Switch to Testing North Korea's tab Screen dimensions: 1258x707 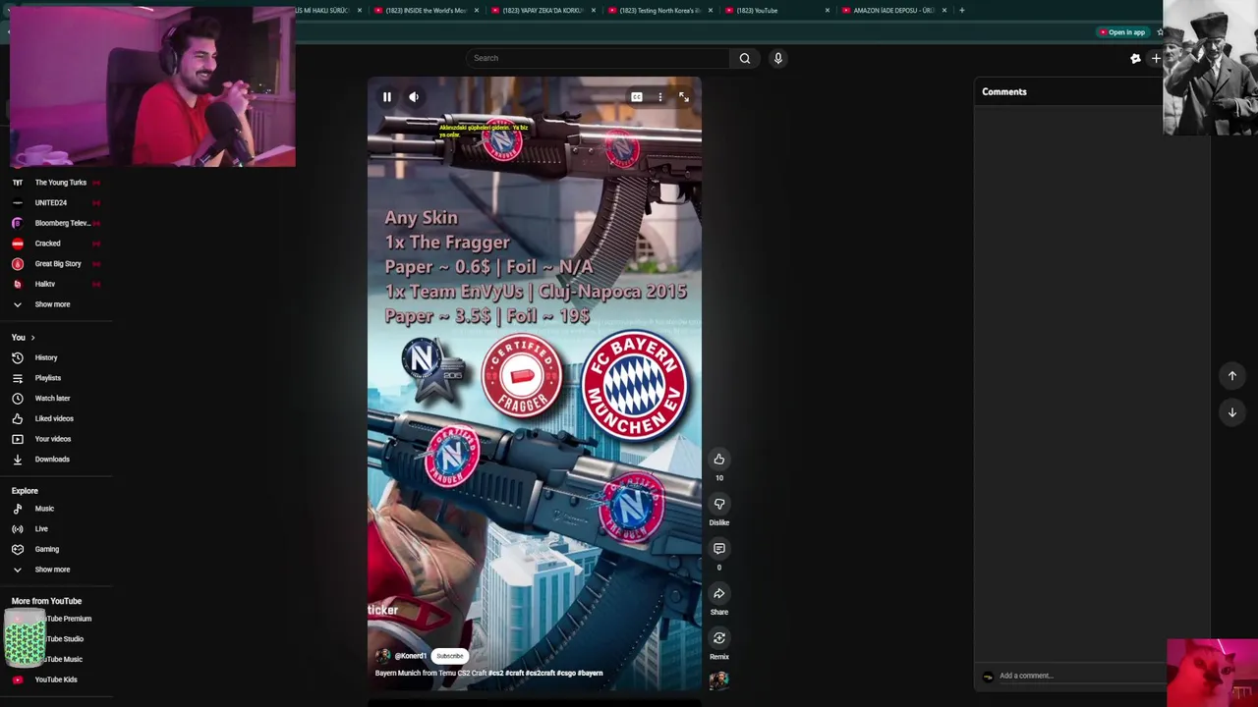658,10
